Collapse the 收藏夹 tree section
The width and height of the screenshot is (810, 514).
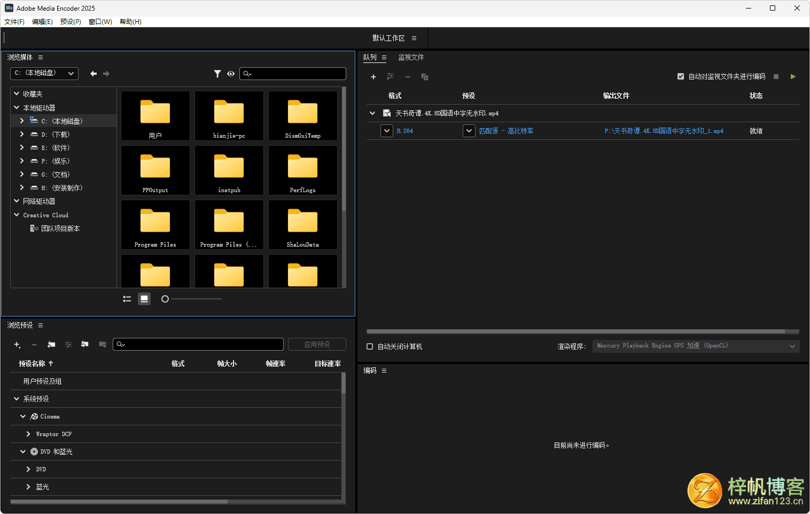[17, 93]
